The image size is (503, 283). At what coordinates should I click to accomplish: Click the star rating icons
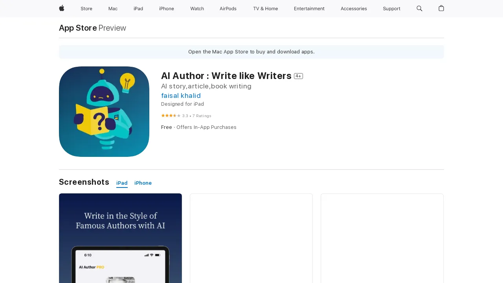tap(171, 116)
